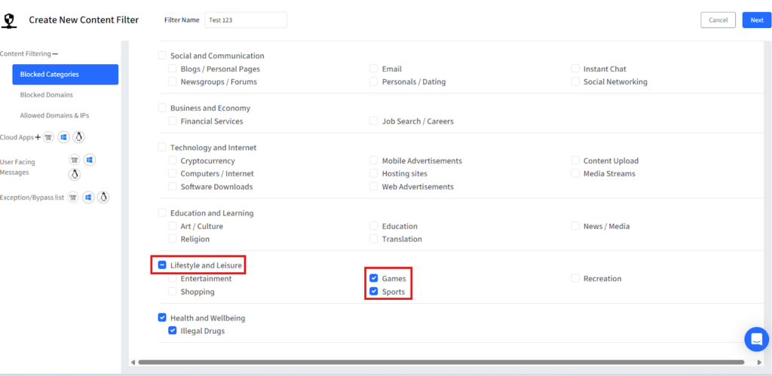This screenshot has height=376, width=772.
Task: Click the Linux penguin icon next to Cloud Apps
Action: [x=78, y=137]
